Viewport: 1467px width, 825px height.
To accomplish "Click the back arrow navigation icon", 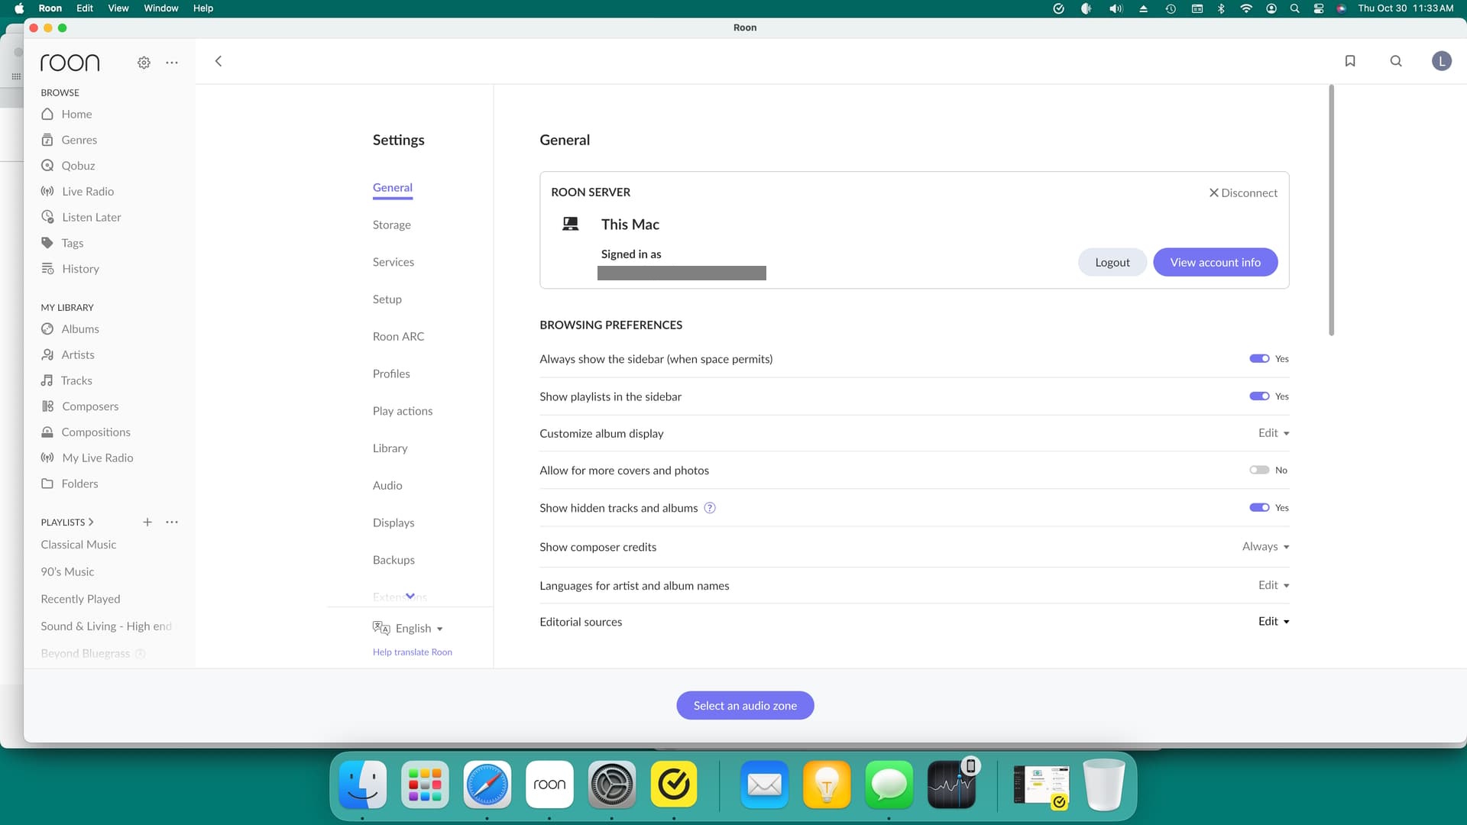I will (219, 61).
